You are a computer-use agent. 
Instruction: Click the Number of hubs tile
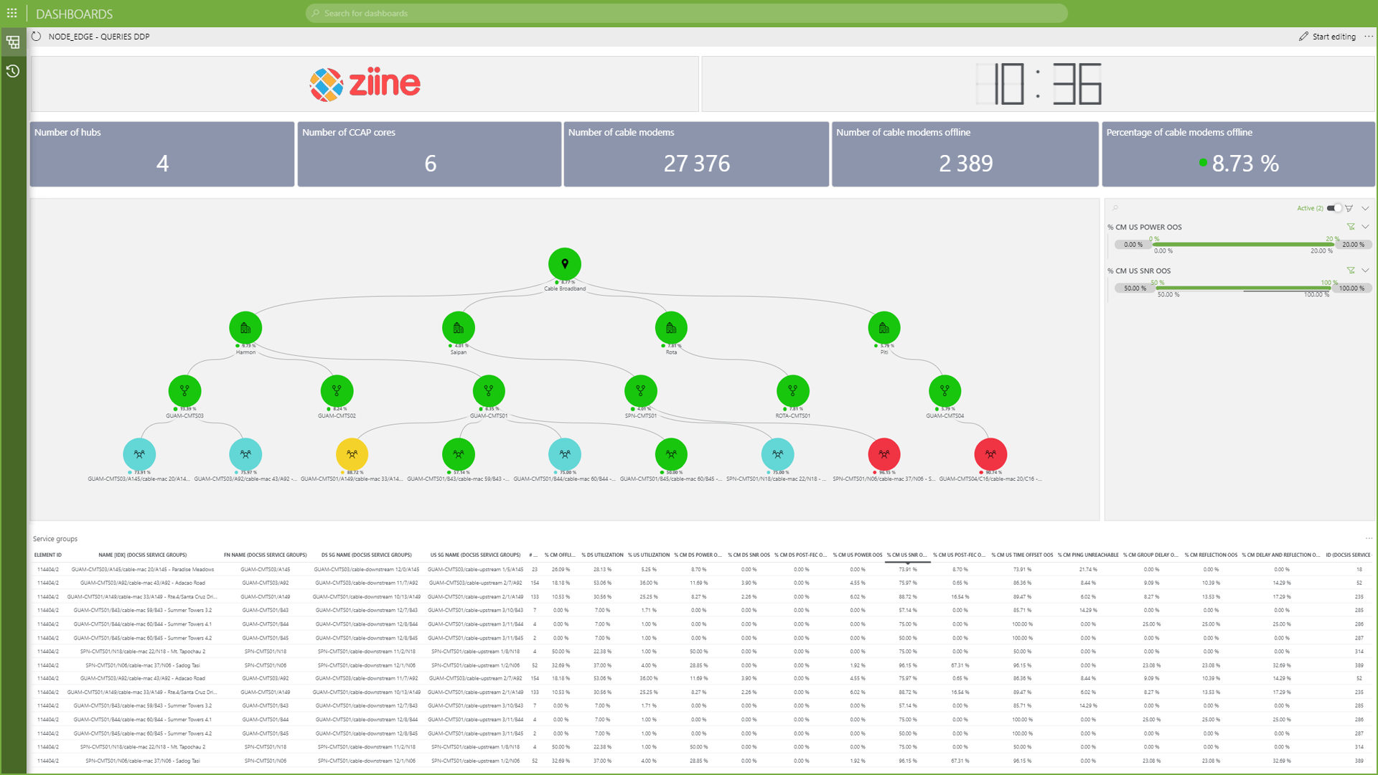(162, 154)
